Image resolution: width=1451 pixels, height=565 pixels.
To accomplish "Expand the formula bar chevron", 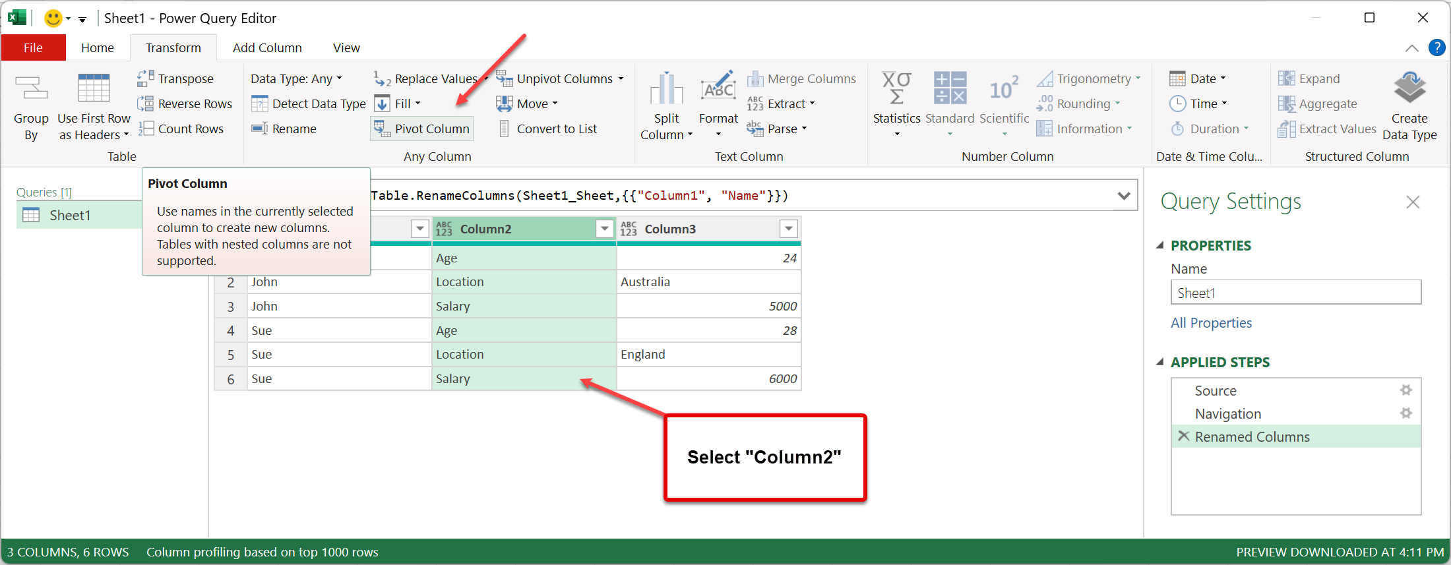I will click(x=1124, y=196).
